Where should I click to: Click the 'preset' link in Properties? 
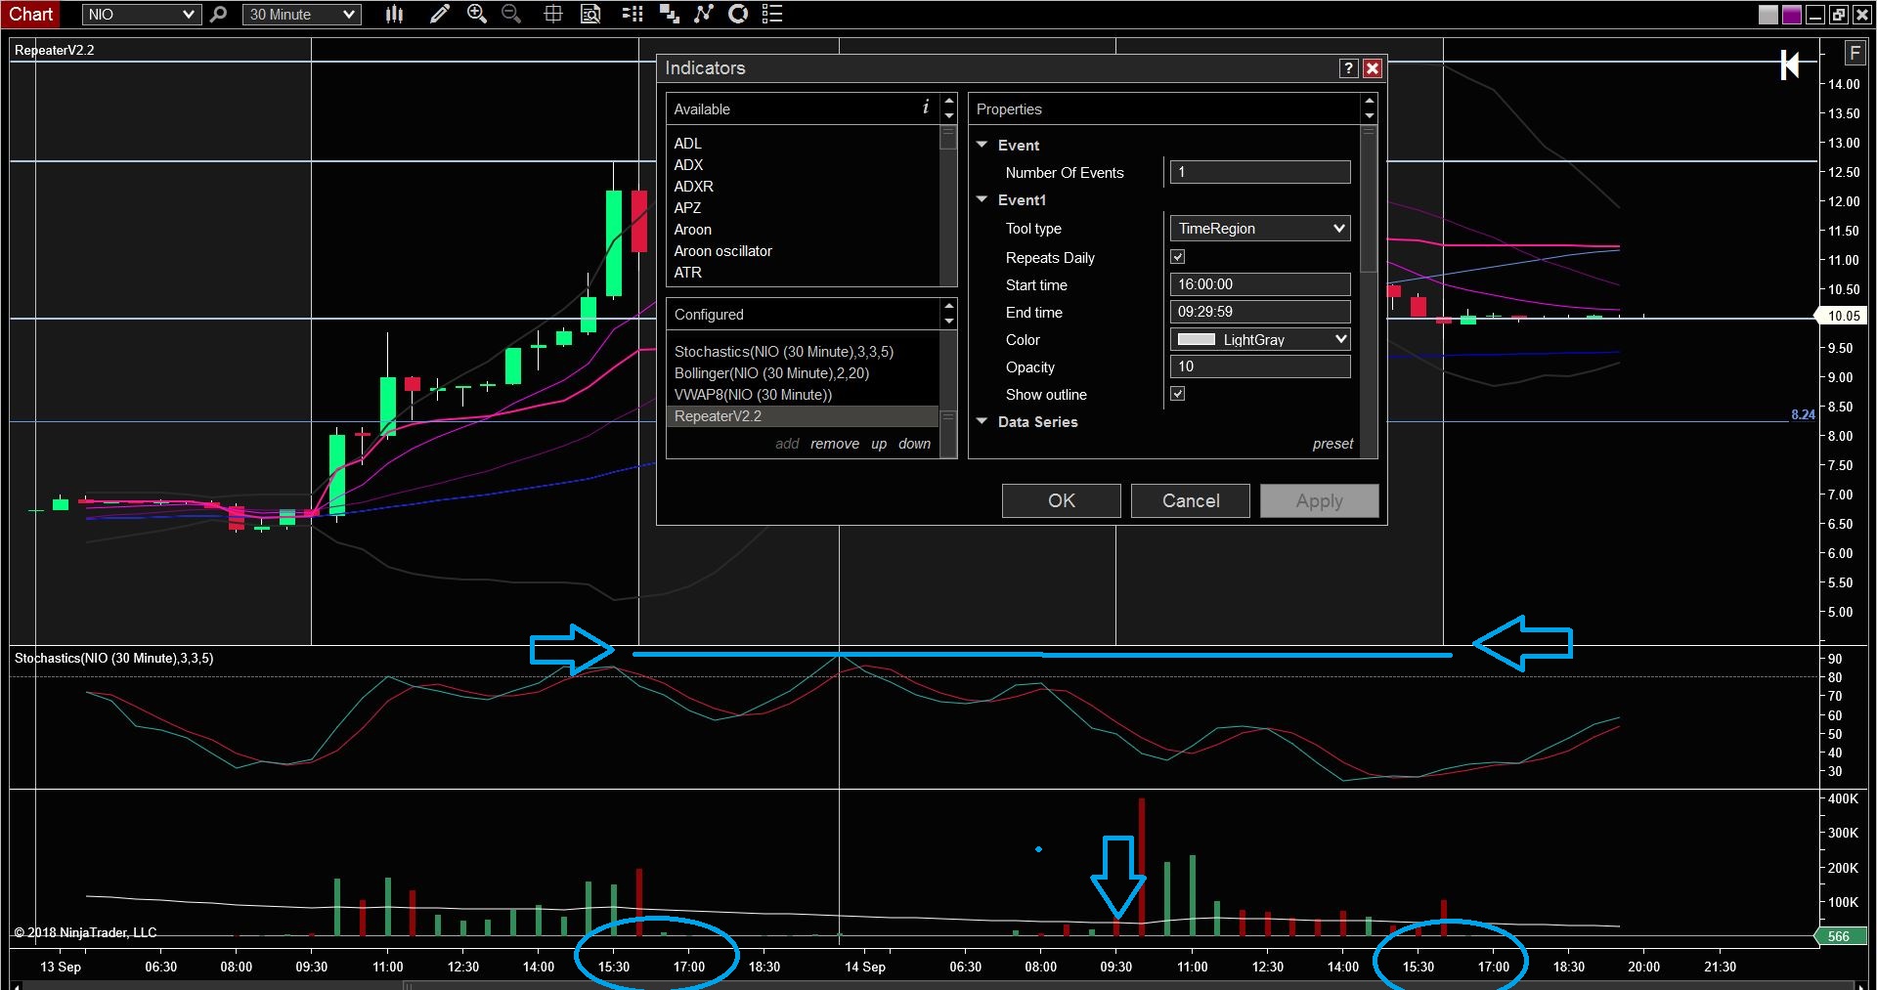tap(1332, 444)
